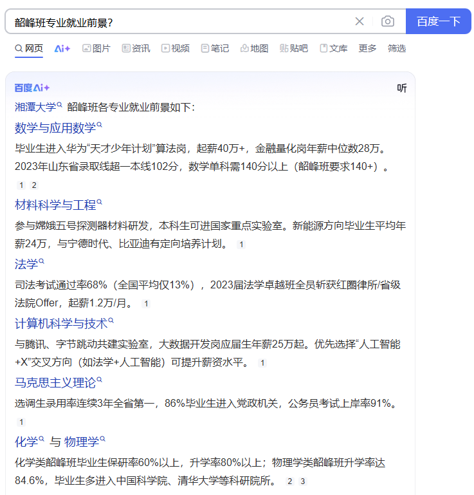The height and width of the screenshot is (495, 474).
Task: Open the 法学 heading link
Action: 26,264
